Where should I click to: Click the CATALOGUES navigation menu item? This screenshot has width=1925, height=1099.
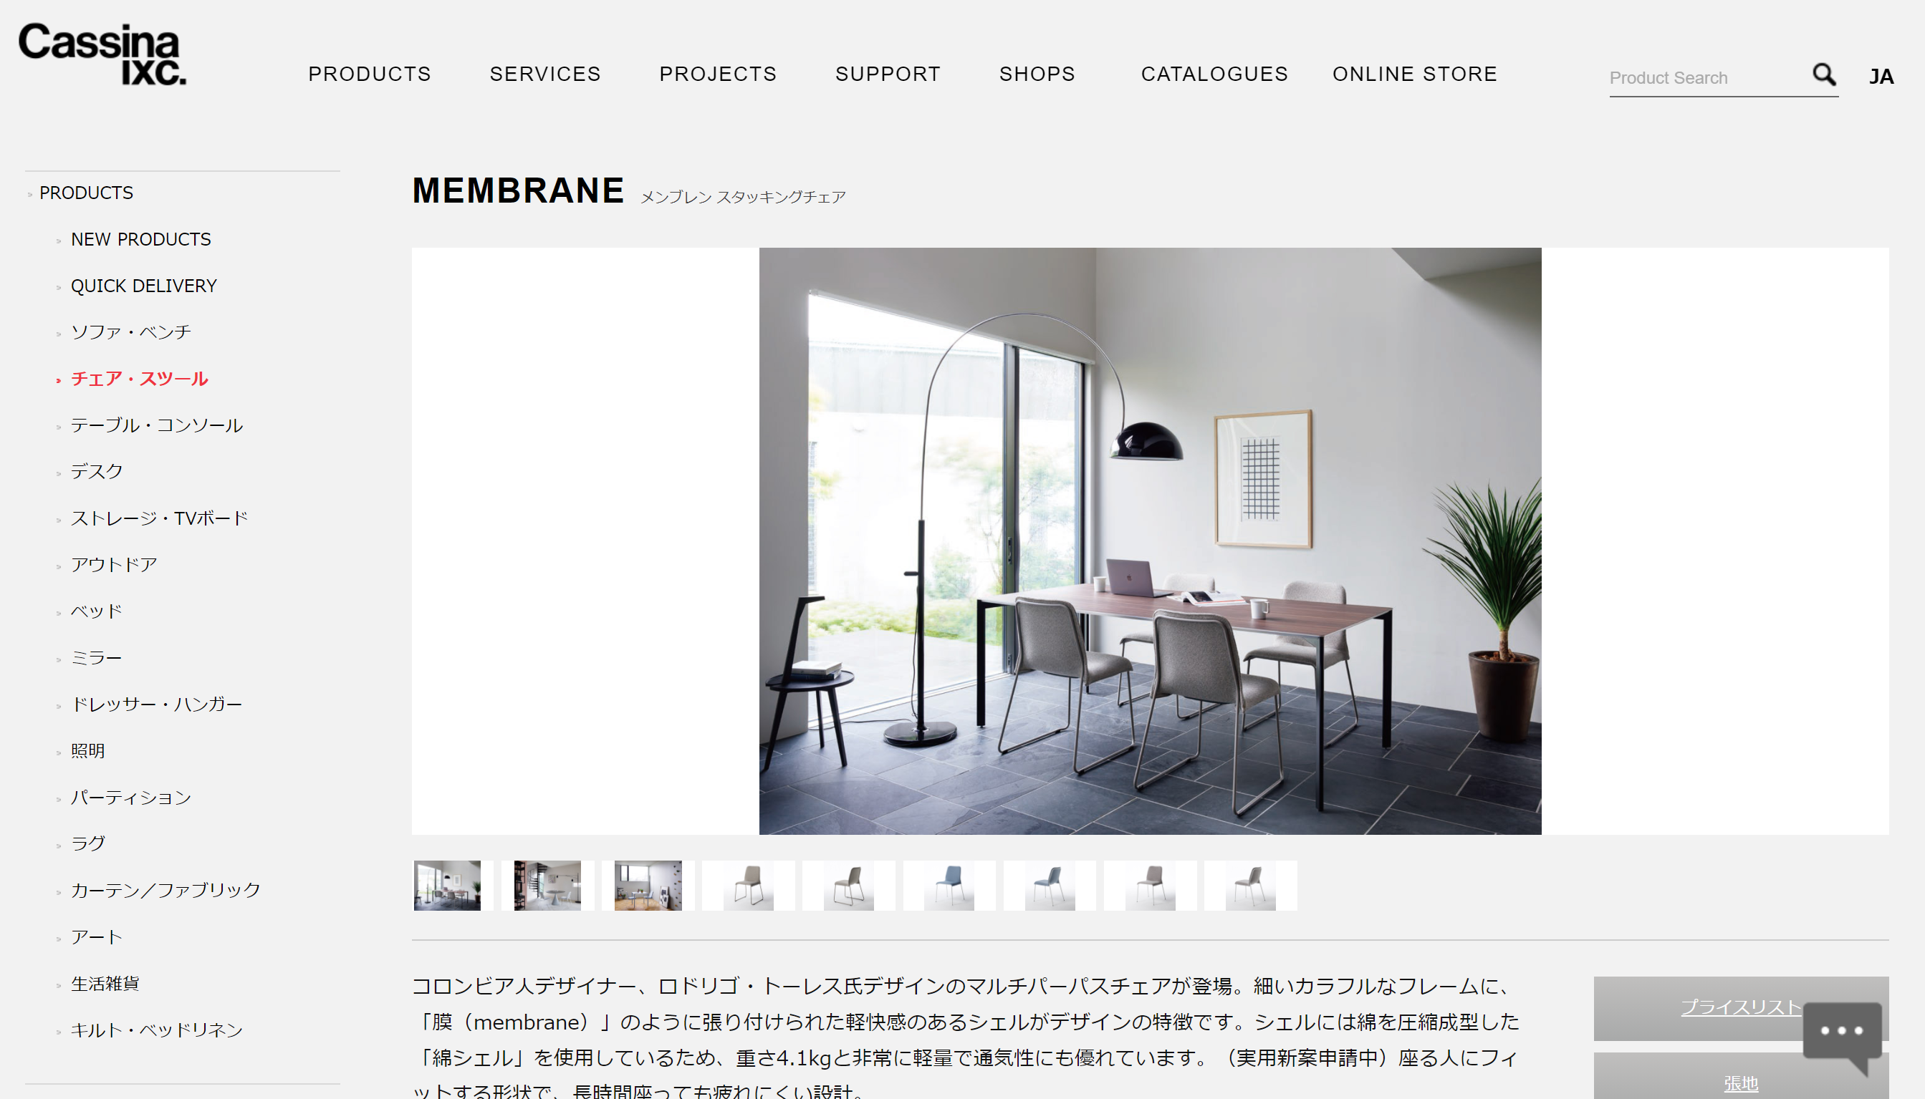tap(1215, 72)
